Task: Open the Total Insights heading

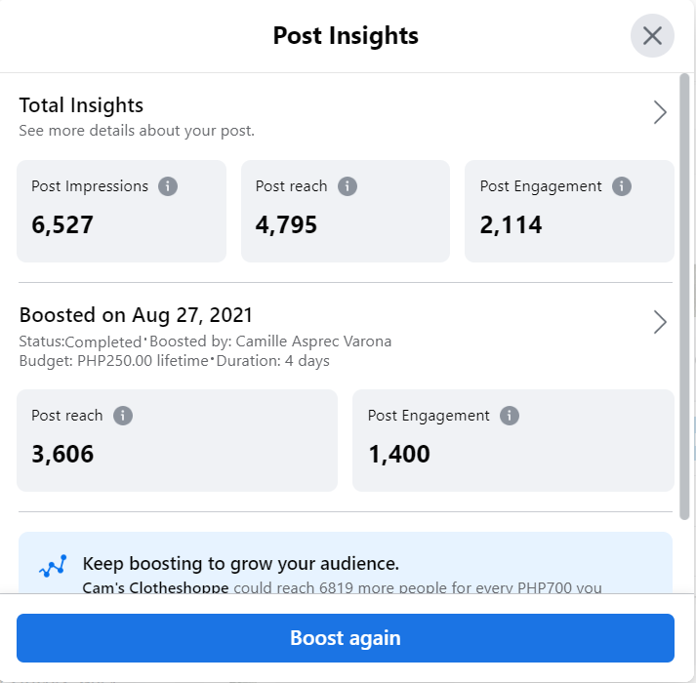Action: pyautogui.click(x=81, y=105)
